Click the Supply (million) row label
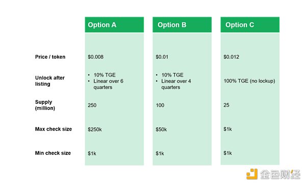This screenshot has height=185, width=306. click(45, 105)
